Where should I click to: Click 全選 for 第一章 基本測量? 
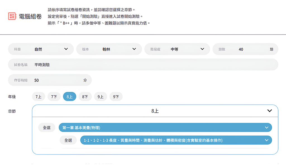tap(47, 128)
